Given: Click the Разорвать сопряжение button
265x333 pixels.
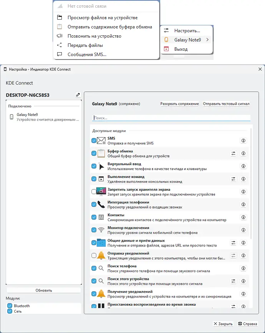Looking at the screenshot, I should click(179, 104).
